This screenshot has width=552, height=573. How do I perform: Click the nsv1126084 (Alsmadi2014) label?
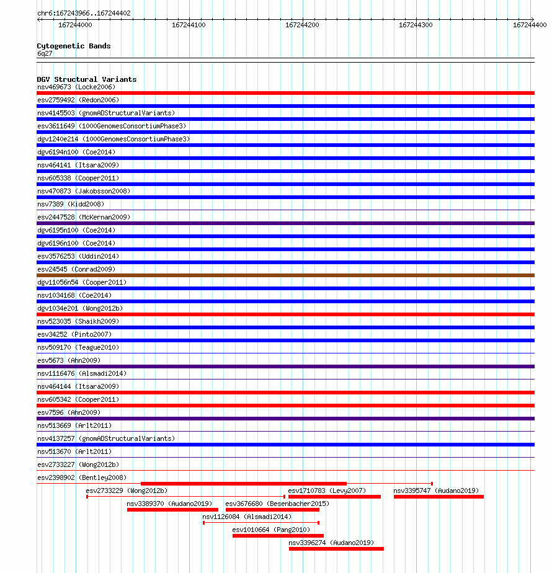247,517
